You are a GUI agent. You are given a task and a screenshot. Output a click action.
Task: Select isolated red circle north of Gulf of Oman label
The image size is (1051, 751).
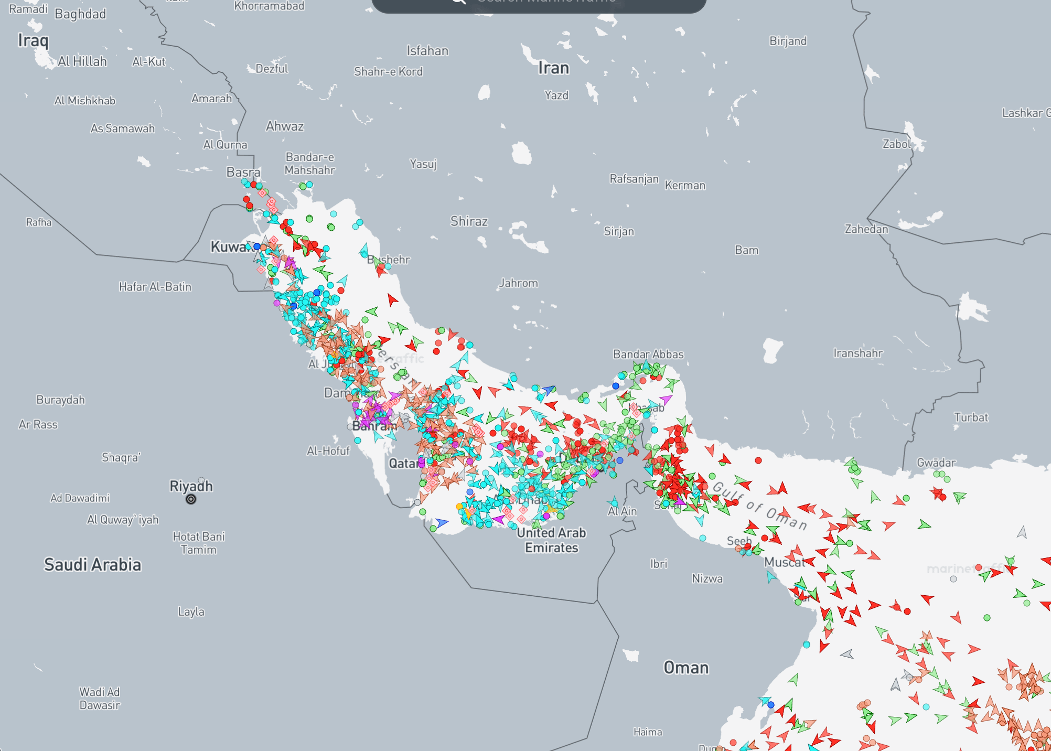click(758, 460)
